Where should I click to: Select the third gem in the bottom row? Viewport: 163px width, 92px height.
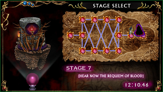point(106,51)
